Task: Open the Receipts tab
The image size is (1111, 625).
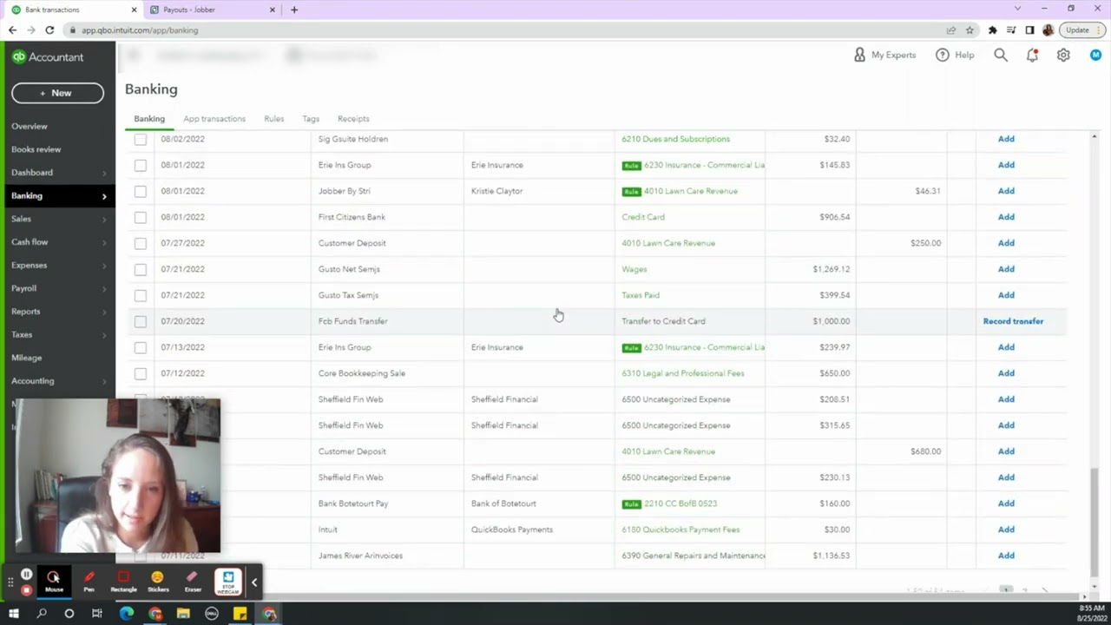Action: coord(353,119)
